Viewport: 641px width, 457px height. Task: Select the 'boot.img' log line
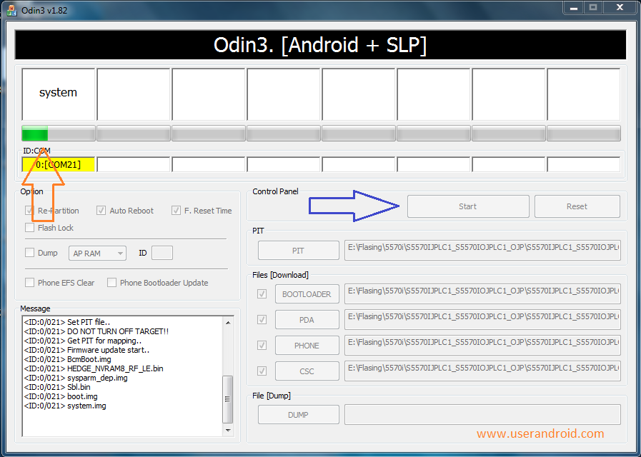[x=61, y=396]
